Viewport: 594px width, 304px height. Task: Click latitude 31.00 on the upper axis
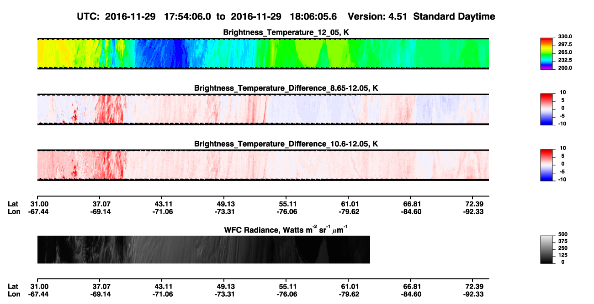[39, 204]
